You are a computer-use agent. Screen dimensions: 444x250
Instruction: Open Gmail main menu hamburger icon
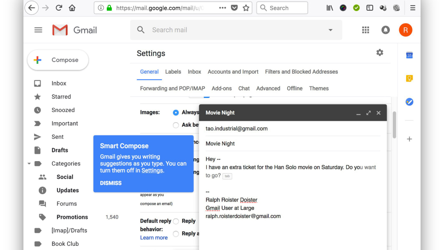pos(38,30)
